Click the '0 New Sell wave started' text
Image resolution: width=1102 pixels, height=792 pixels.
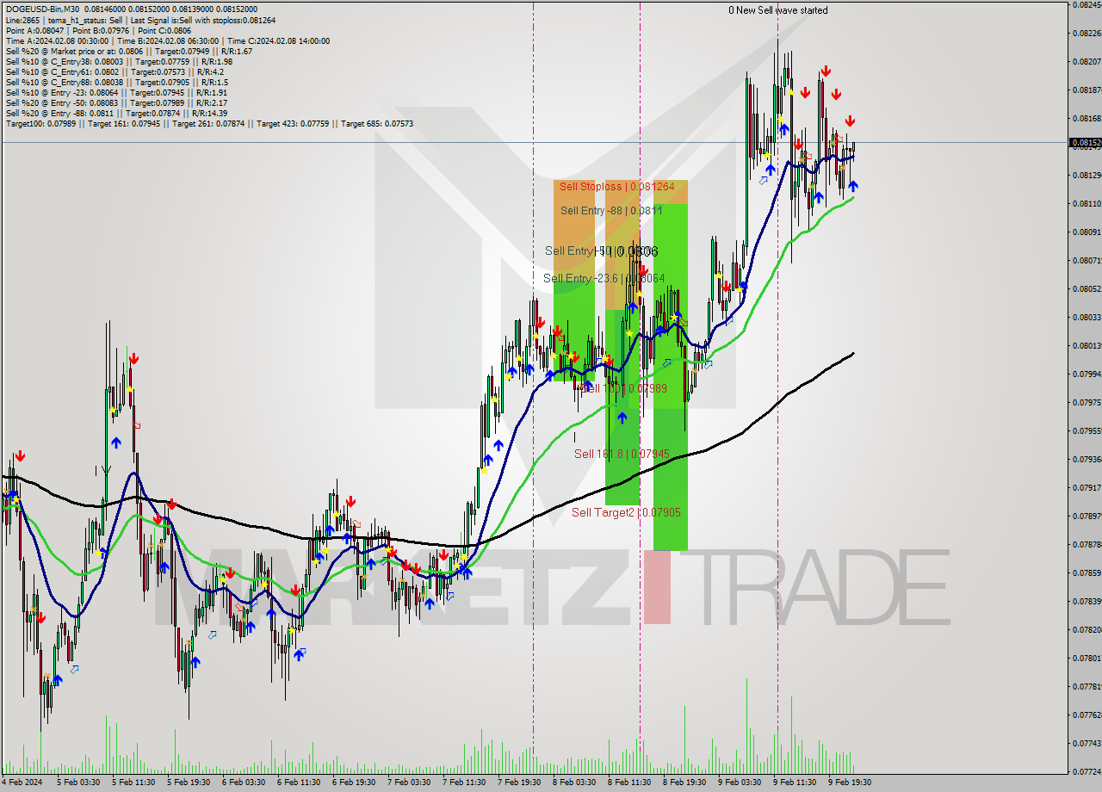[x=778, y=10]
